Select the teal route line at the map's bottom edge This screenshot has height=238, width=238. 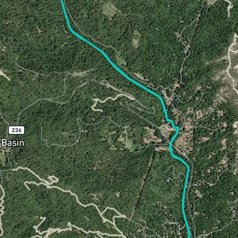pos(189,235)
